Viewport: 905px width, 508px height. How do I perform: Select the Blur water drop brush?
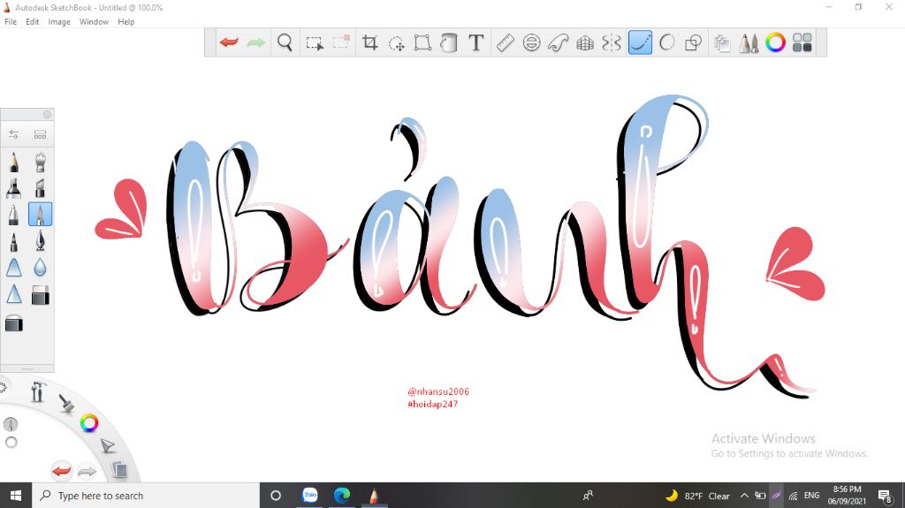pos(40,268)
